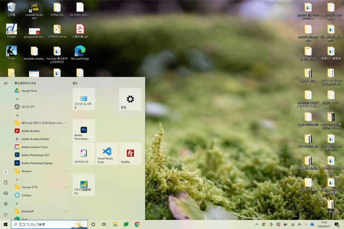This screenshot has height=229, width=344.
Task: Launch Adobe Acrobat Distiller from list
Action: tap(41, 139)
